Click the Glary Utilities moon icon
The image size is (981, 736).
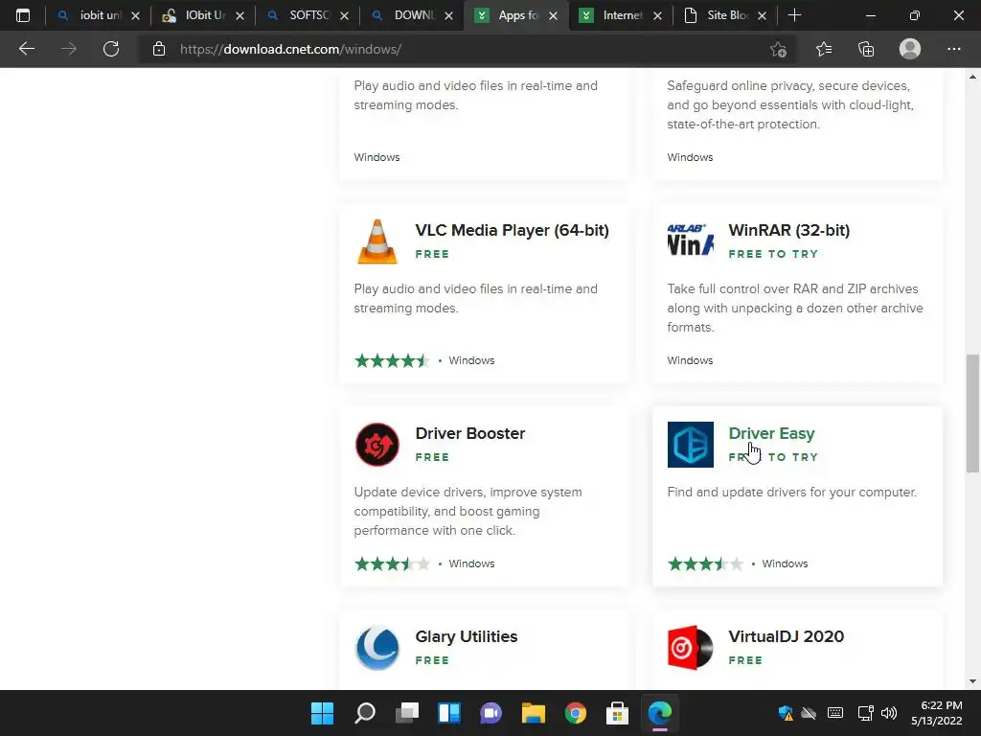pyautogui.click(x=377, y=648)
